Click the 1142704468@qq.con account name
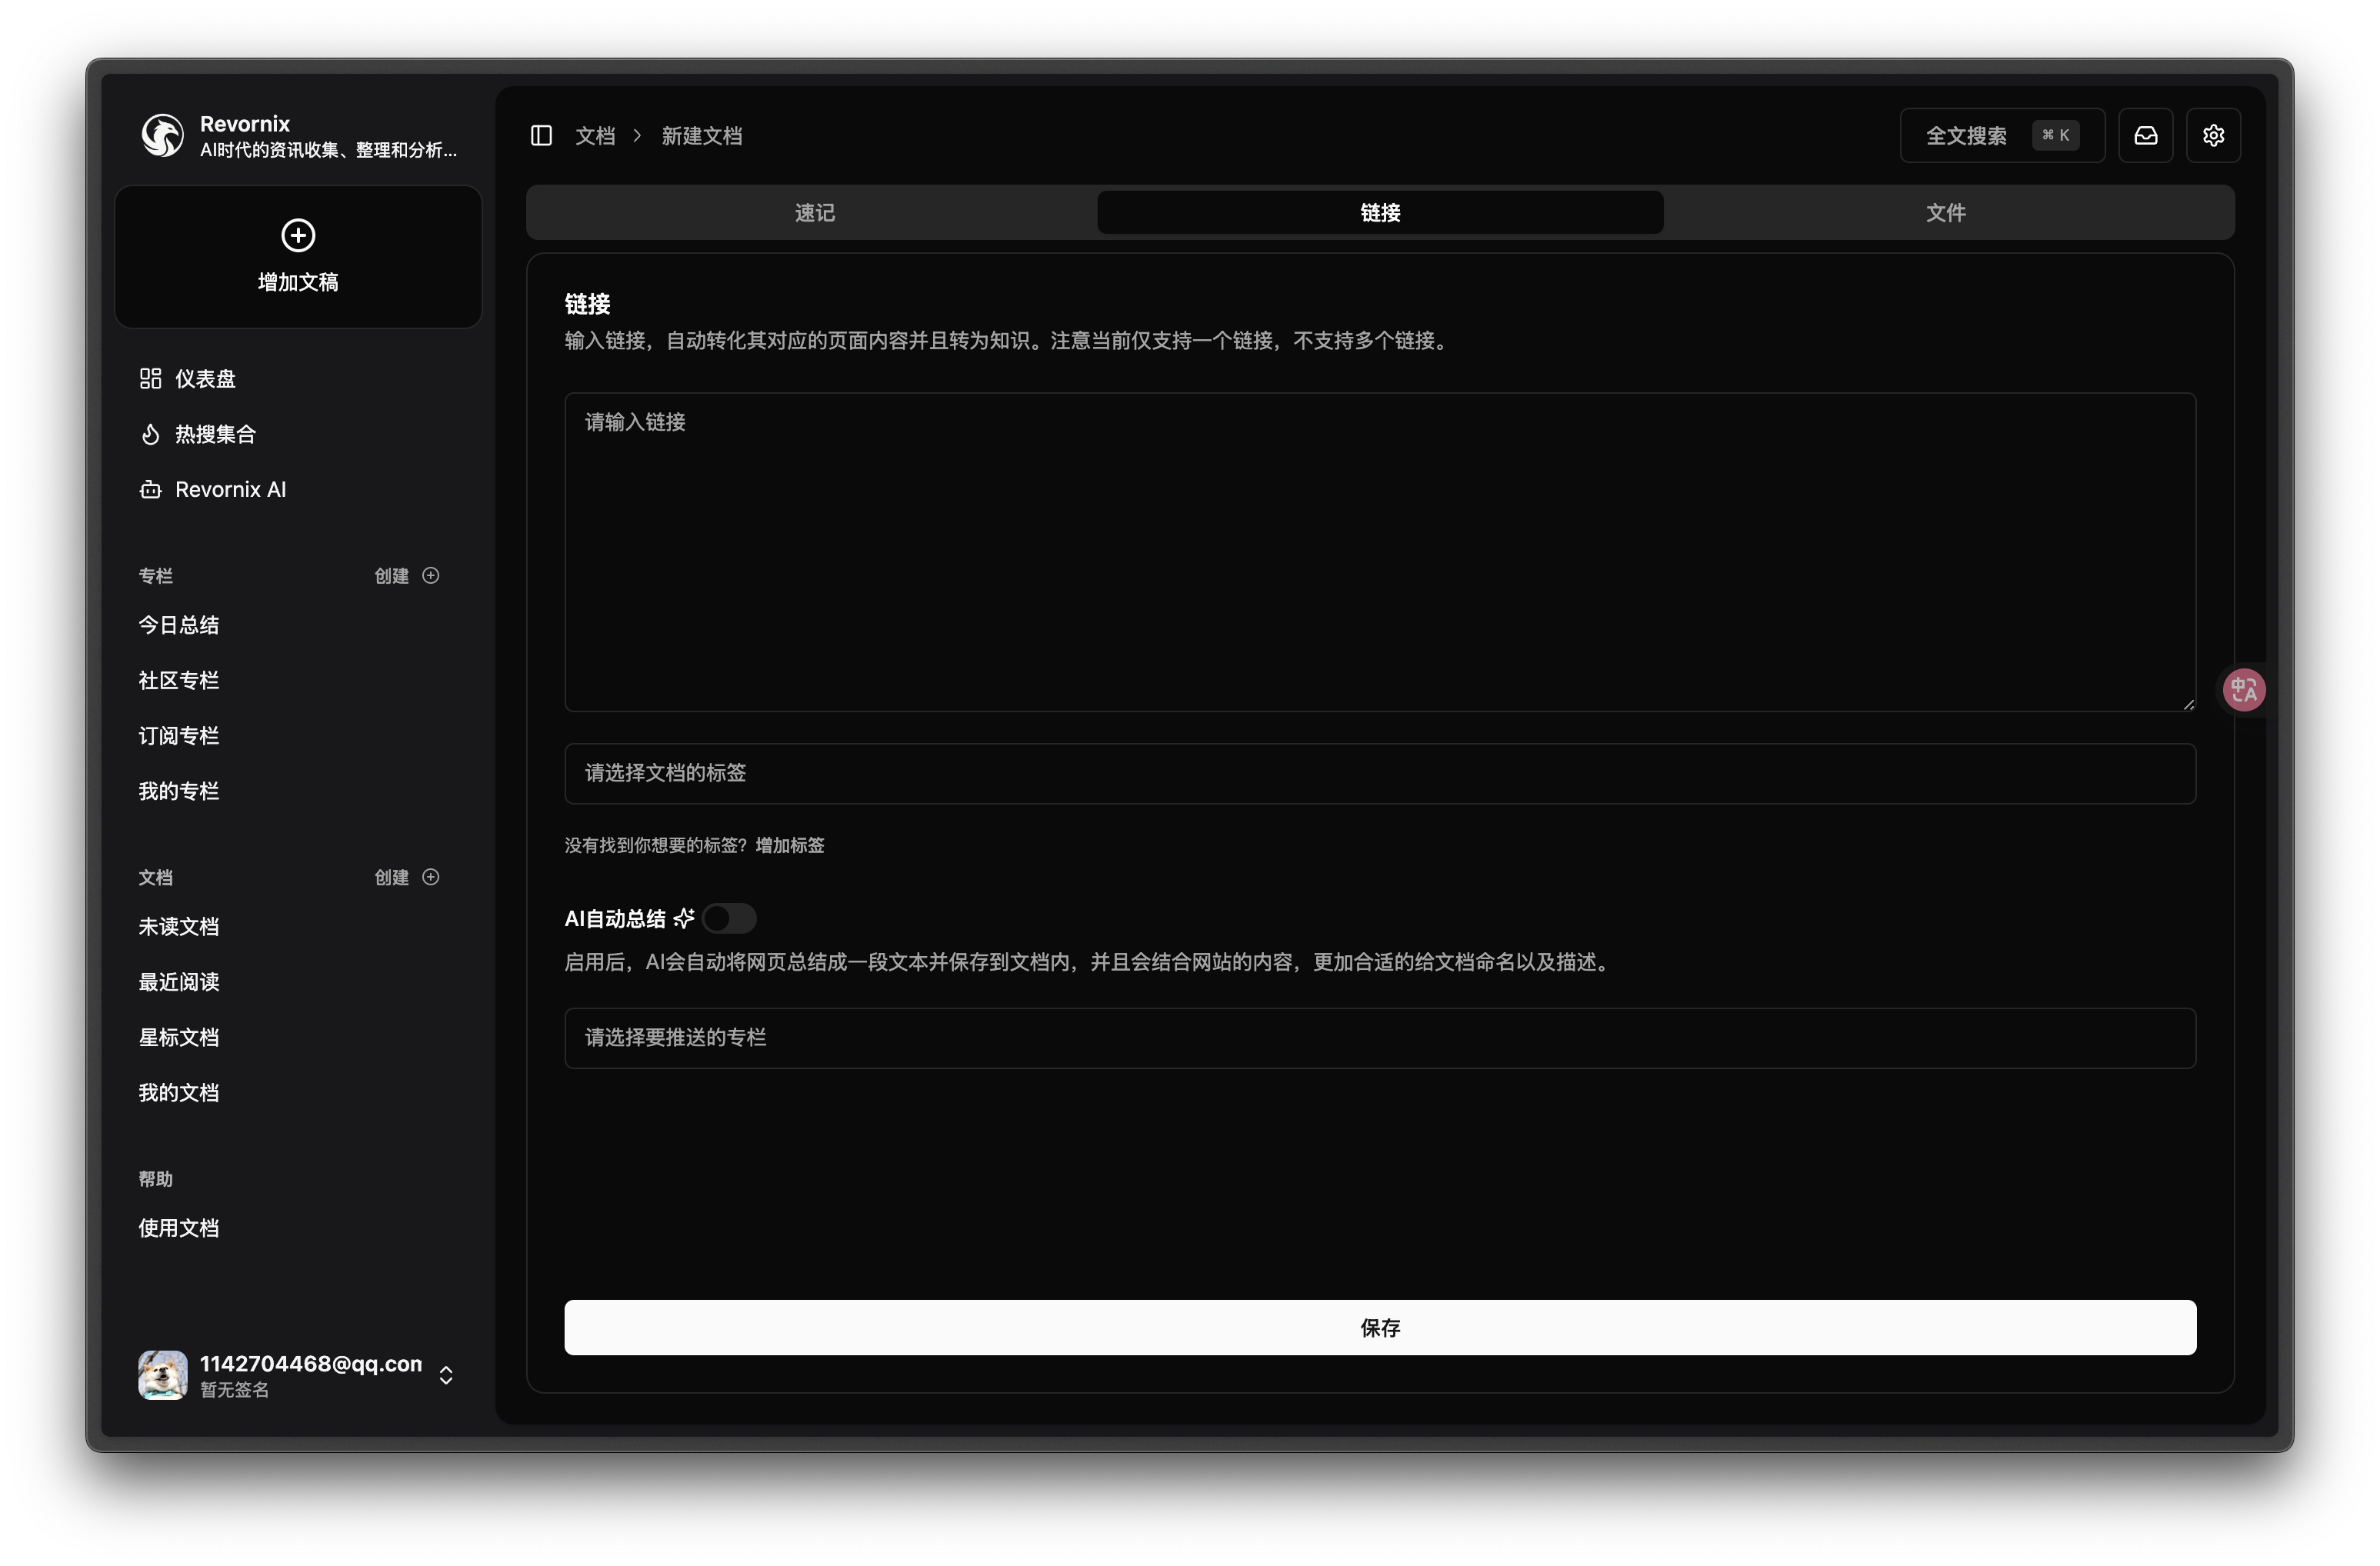 point(311,1363)
